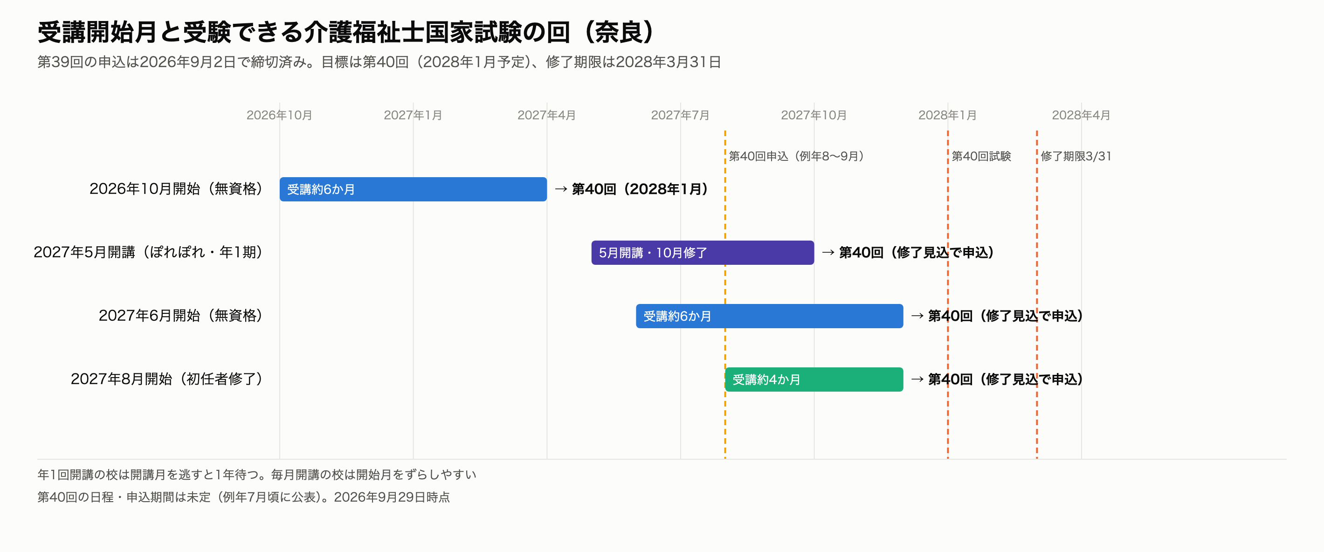Select the 受講約6か月 bar in the 2027年6月開始 row
Screen dimensions: 1324x552
(769, 316)
